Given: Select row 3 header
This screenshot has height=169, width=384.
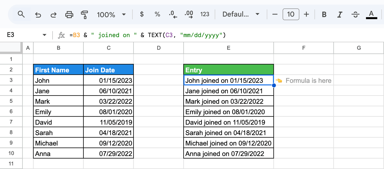Looking at the screenshot, I should click(x=11, y=80).
